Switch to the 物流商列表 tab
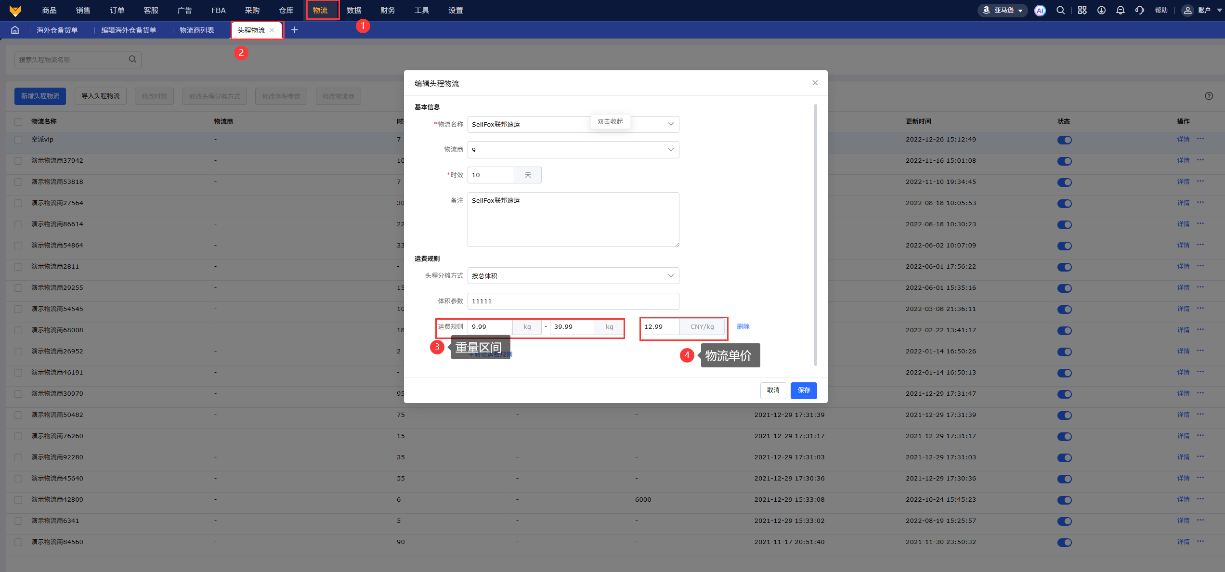The width and height of the screenshot is (1225, 572). click(x=196, y=30)
